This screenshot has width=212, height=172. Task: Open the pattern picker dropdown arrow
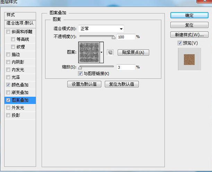(x=102, y=52)
